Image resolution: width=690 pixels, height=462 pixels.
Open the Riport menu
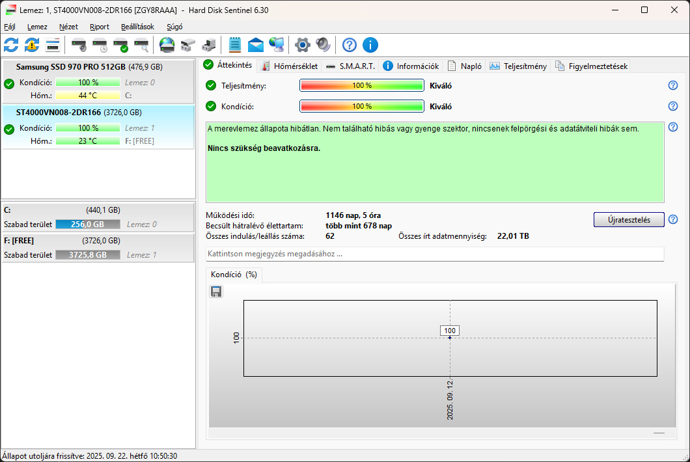100,27
